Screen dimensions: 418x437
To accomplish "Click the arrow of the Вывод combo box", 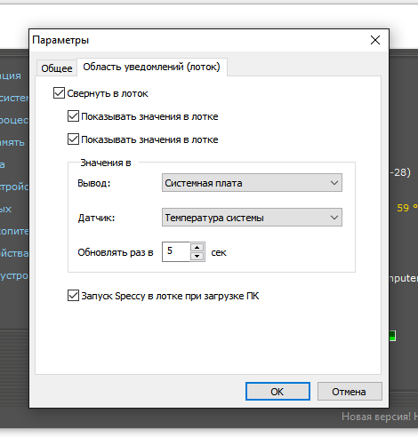I will click(x=334, y=183).
